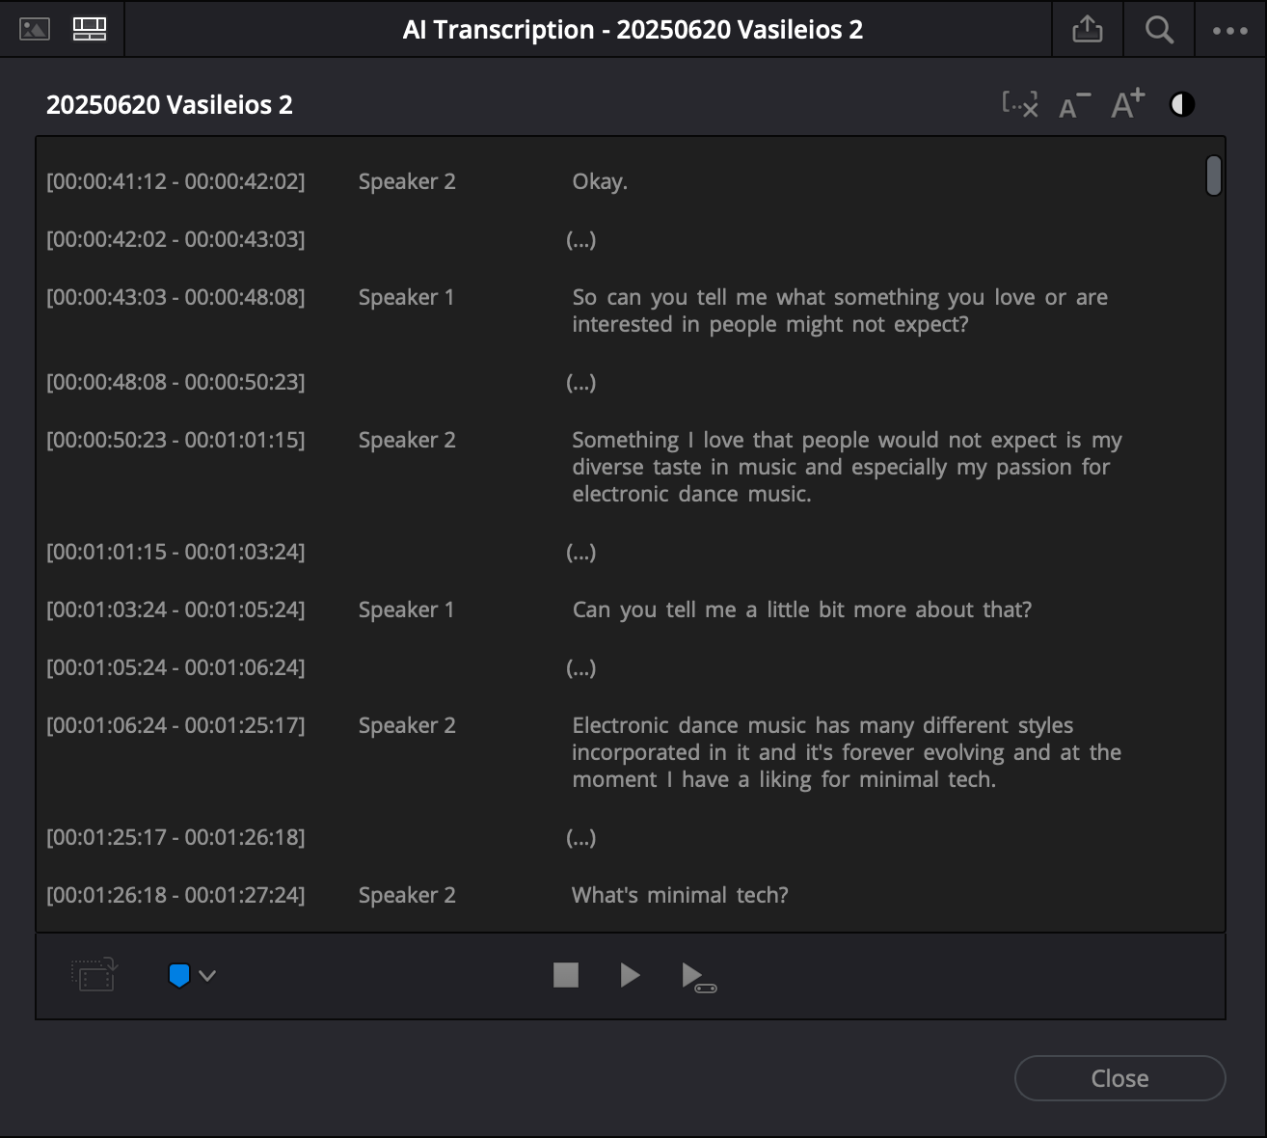Viewport: 1267px width, 1138px height.
Task: Decrease the transcript font size
Action: (1070, 106)
